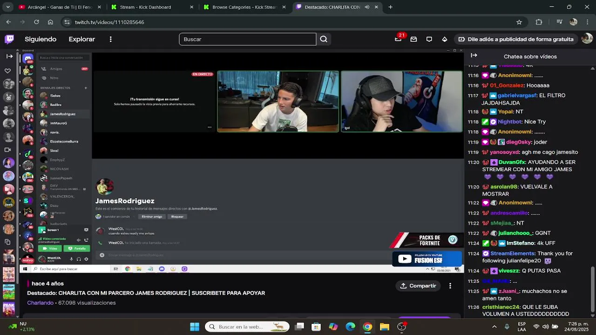Reload the page in Chrome
The image size is (596, 335).
click(x=36, y=22)
